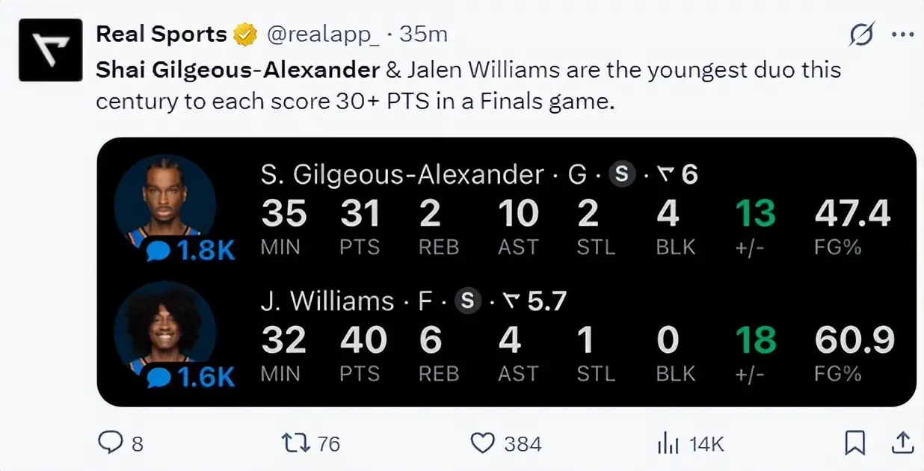
Task: Click the S starter badge beside Gilgeous-Alexander
Action: click(x=622, y=175)
